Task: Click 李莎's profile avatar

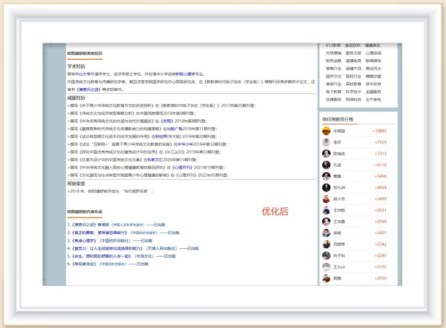Action: [x=326, y=142]
